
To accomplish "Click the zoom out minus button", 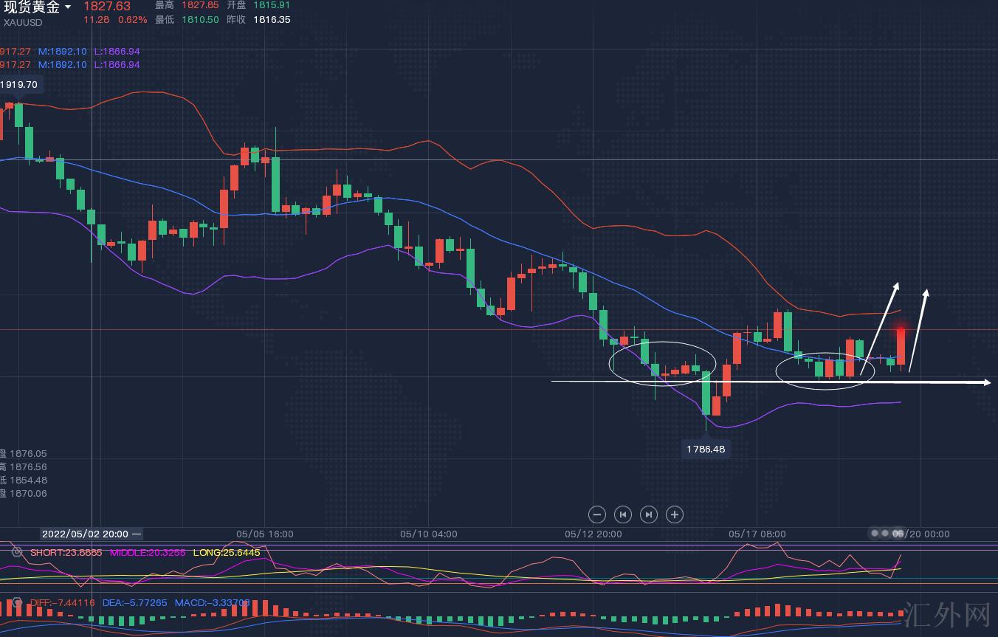I will pos(597,514).
